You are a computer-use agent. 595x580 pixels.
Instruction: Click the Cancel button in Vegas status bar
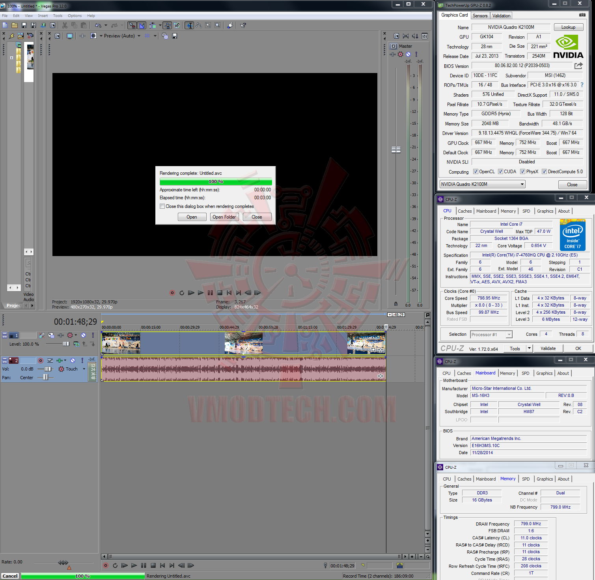pyautogui.click(x=10, y=576)
